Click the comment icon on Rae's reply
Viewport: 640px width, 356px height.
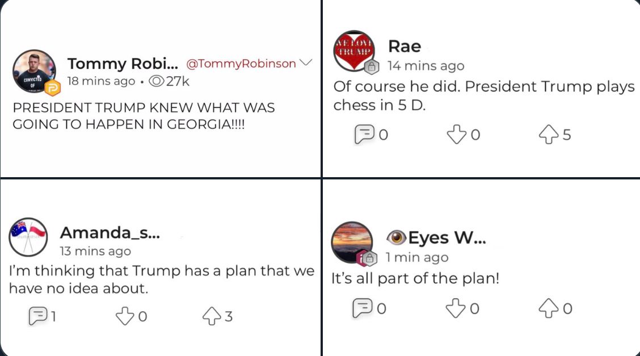(x=363, y=135)
